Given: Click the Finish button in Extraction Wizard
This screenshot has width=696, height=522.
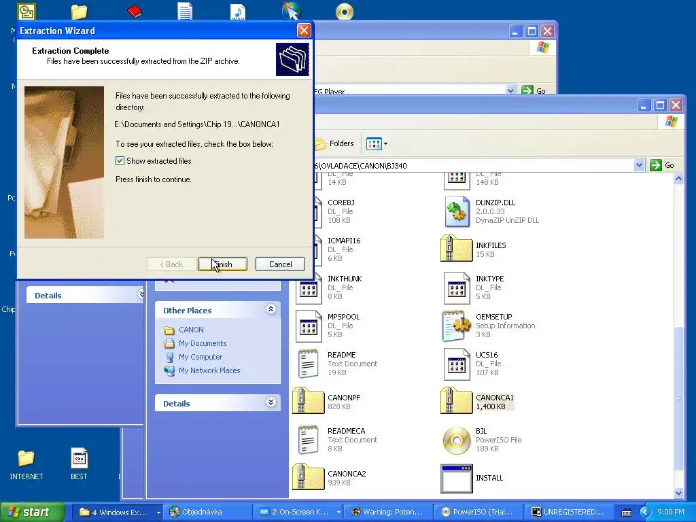Looking at the screenshot, I should (x=222, y=264).
